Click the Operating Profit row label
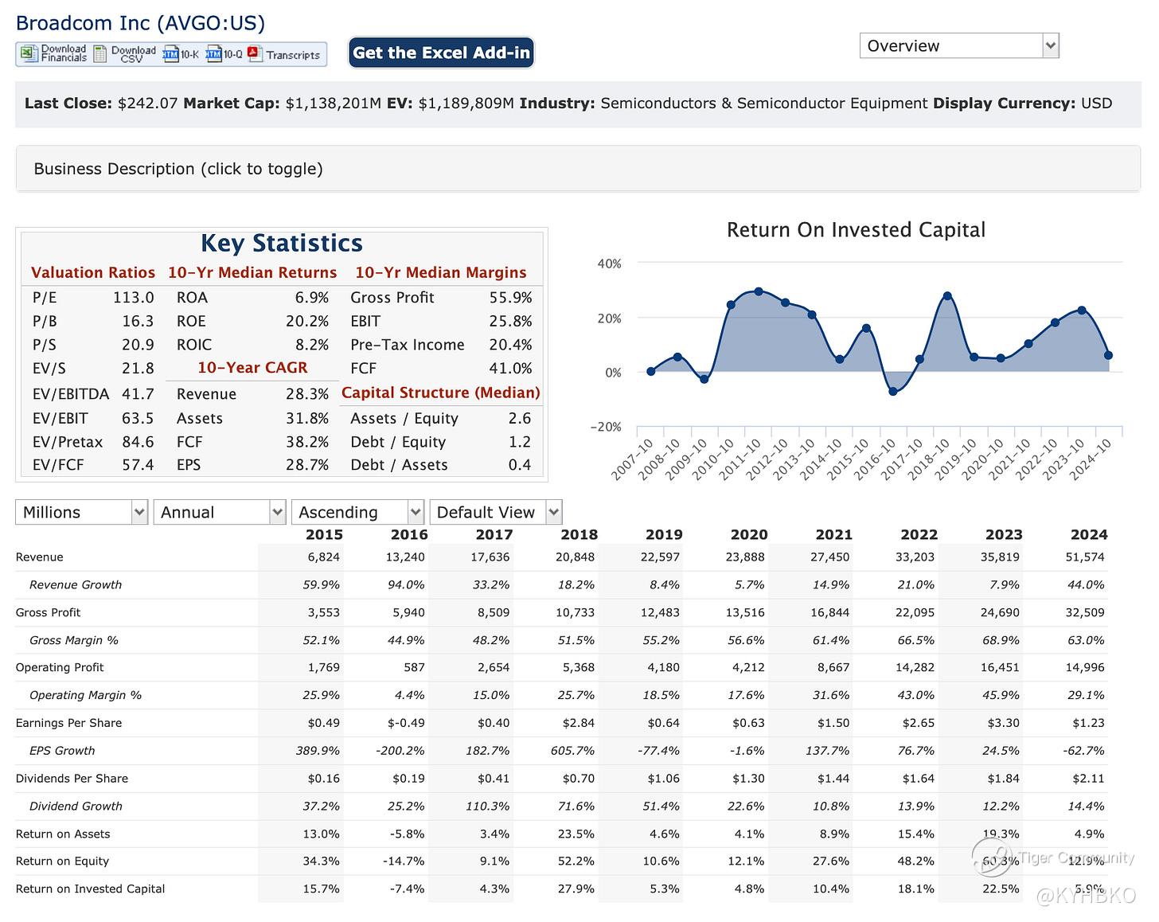The image size is (1159, 922). point(60,667)
